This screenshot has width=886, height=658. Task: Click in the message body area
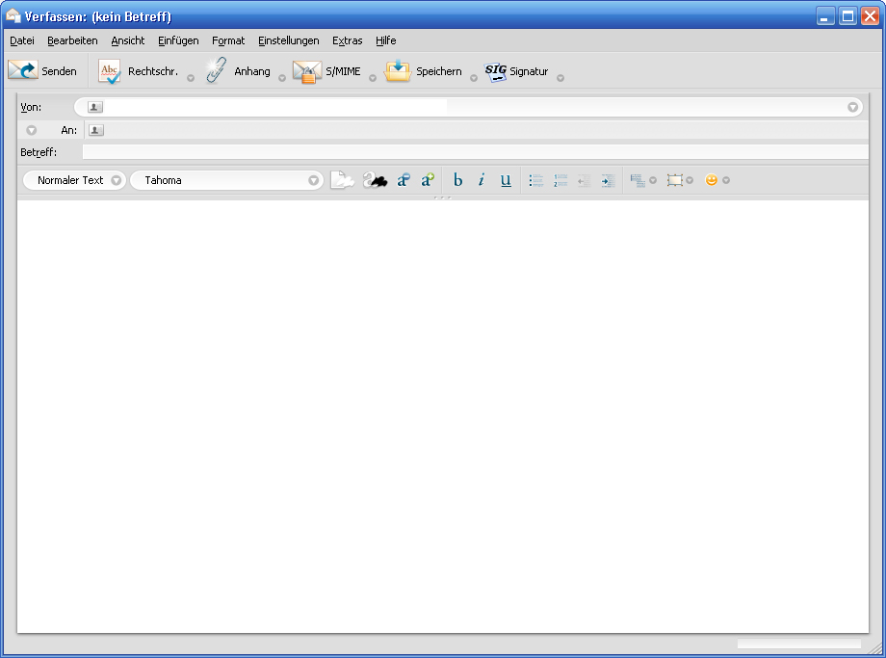tap(442, 416)
